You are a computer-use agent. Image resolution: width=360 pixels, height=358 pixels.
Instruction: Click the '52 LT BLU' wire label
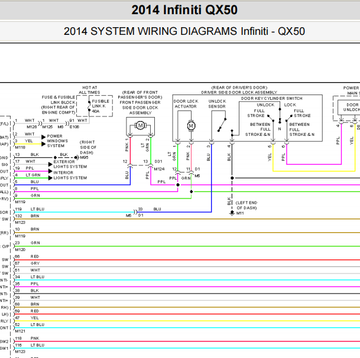tap(30, 325)
